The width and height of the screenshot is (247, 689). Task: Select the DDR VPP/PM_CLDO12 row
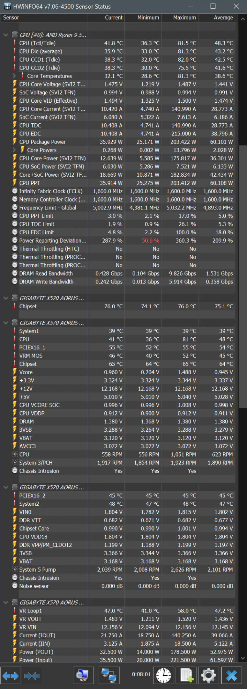[x=117, y=545]
